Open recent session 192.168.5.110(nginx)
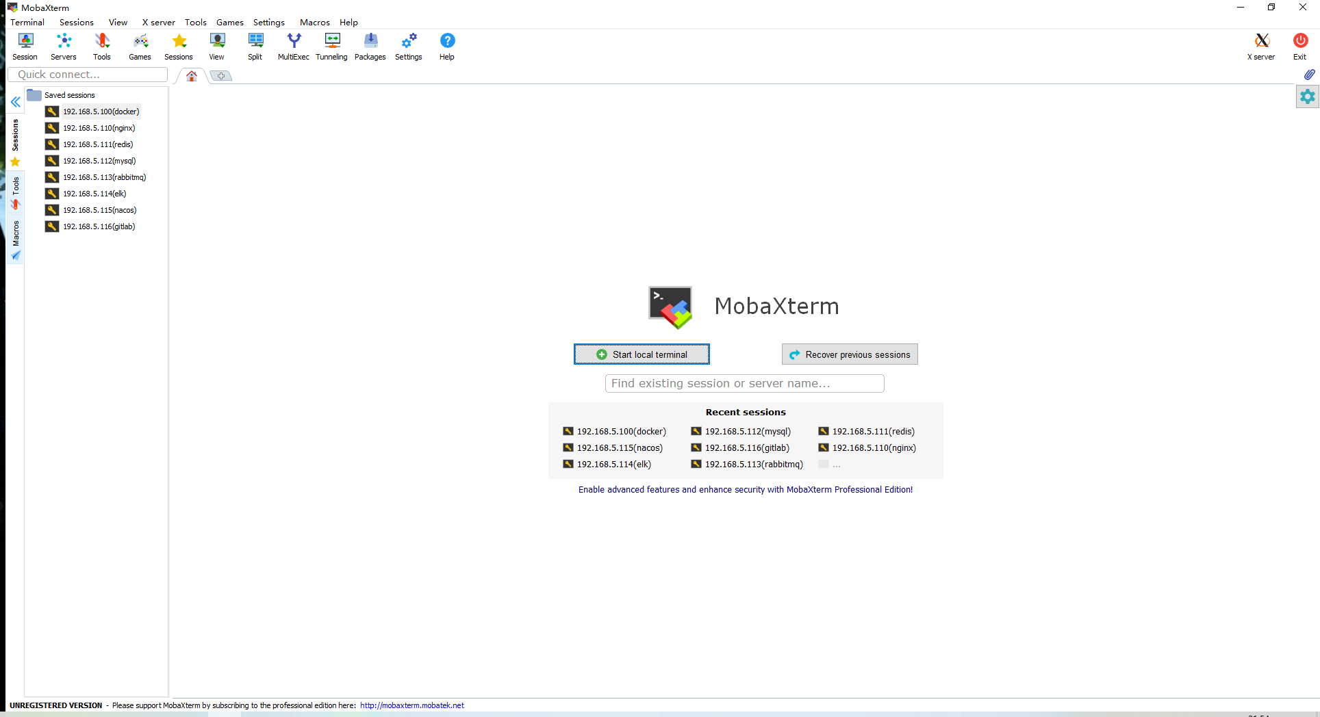 pyautogui.click(x=867, y=447)
